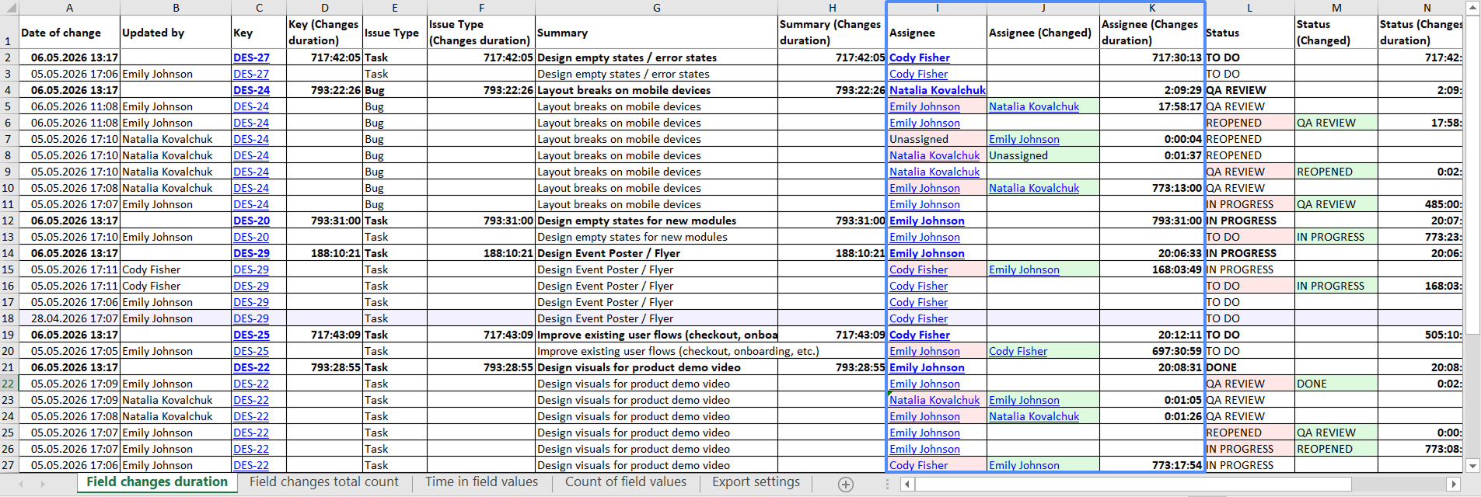This screenshot has width=1481, height=497.
Task: Select 'Assignee (Changes duration)' header cell
Action: tap(1152, 33)
